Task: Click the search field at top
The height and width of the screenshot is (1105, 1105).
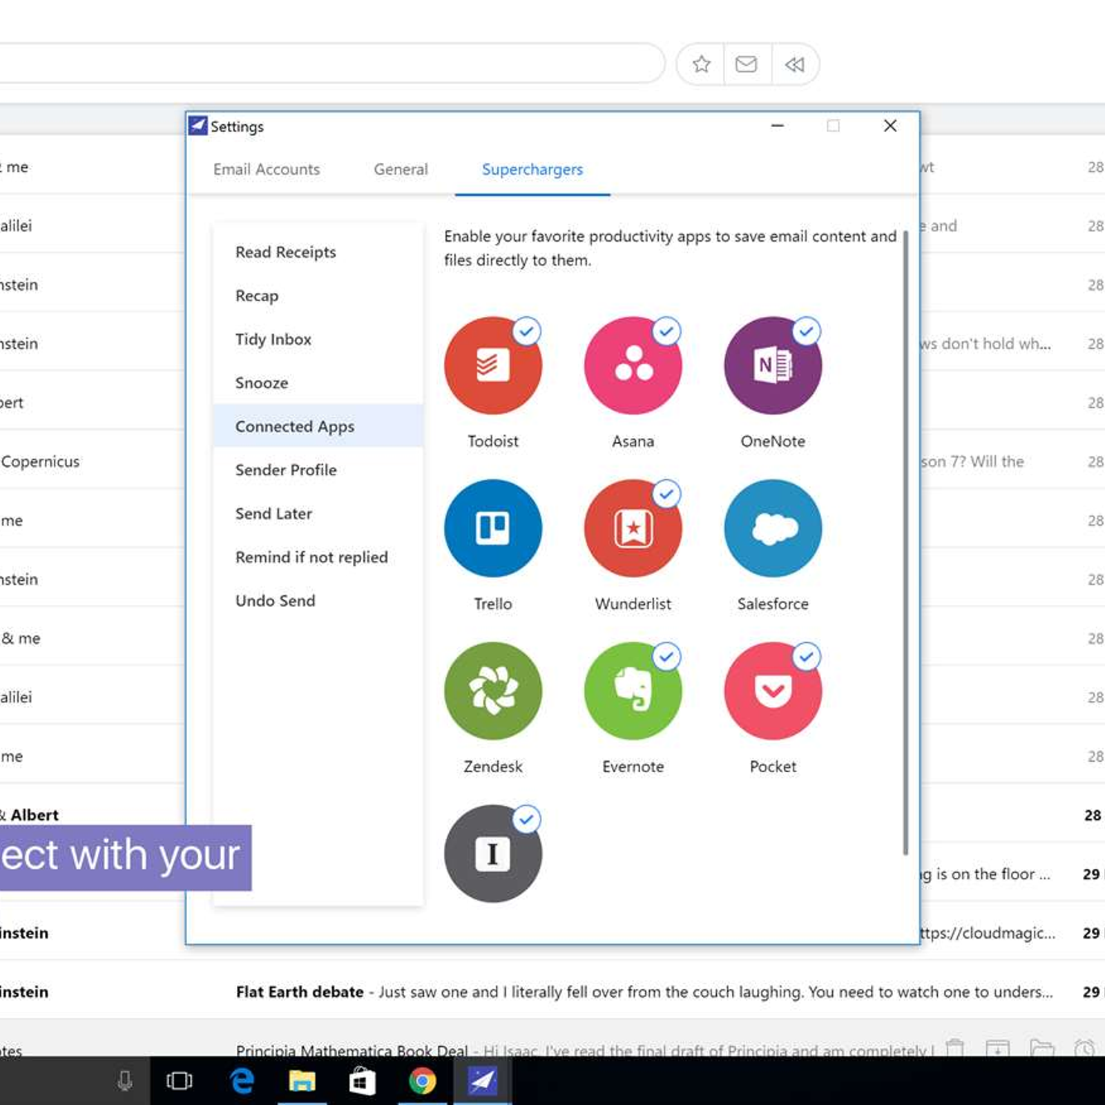Action: [x=331, y=64]
